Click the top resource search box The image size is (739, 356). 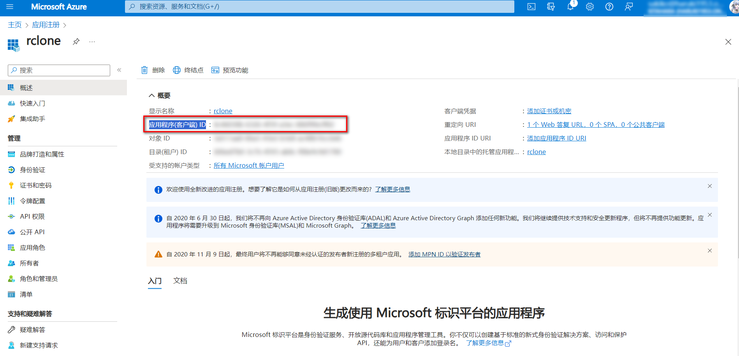tap(319, 7)
